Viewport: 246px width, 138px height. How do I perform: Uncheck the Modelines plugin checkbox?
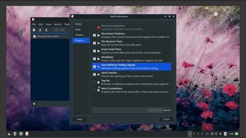click(x=94, y=59)
